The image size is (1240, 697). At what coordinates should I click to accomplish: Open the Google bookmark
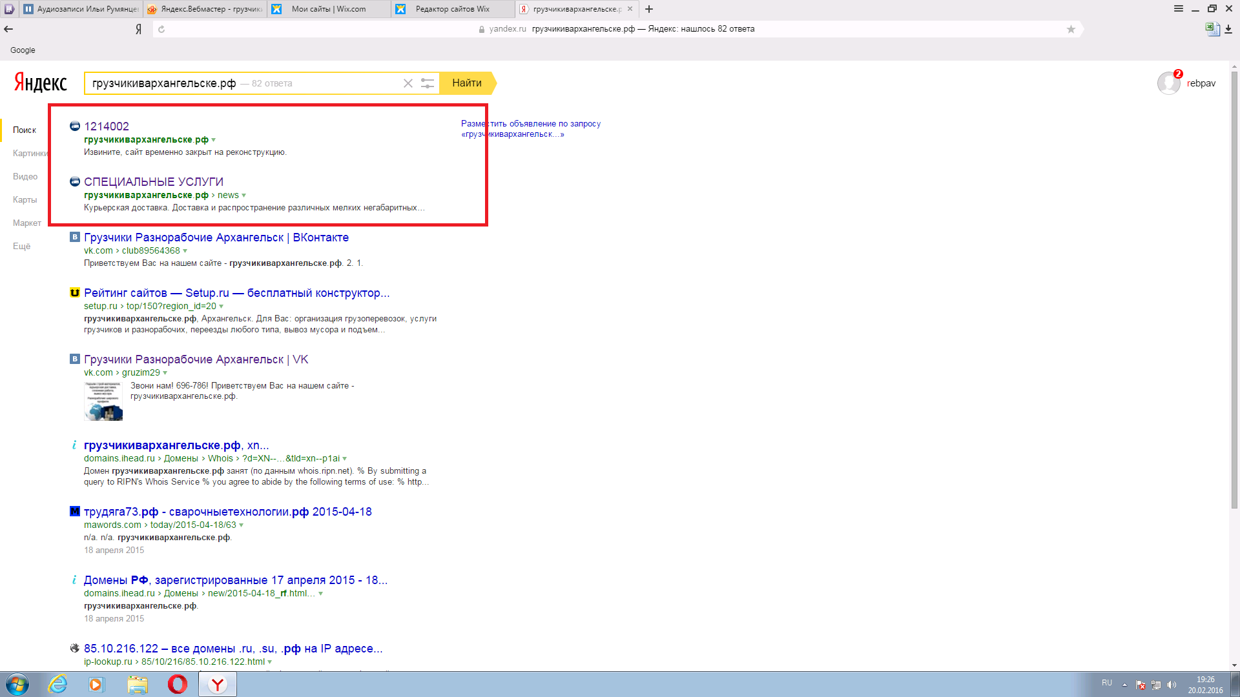(x=23, y=50)
